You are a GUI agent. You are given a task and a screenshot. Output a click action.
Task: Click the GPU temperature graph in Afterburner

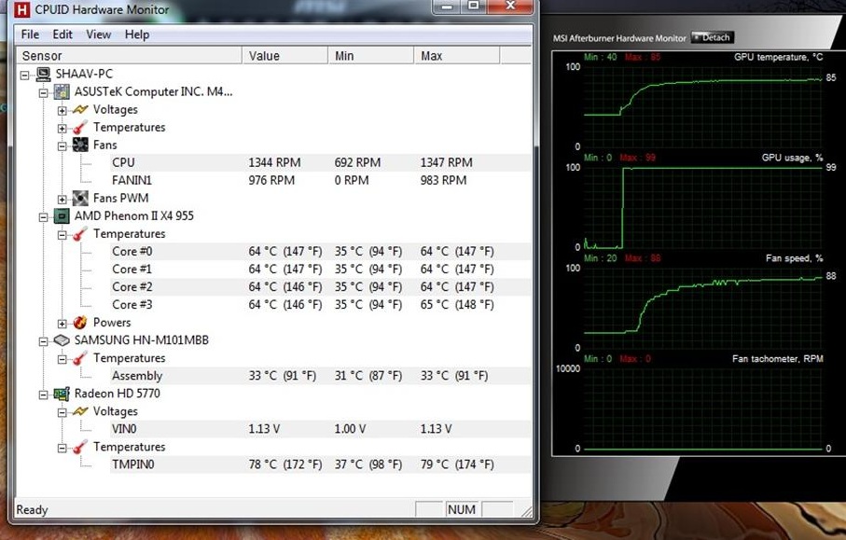click(703, 106)
